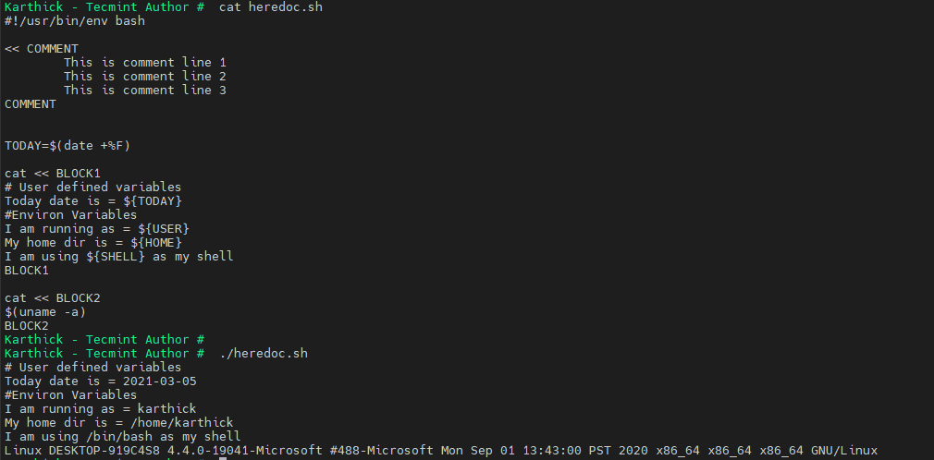Click 'This is comment line 3' text

[144, 91]
